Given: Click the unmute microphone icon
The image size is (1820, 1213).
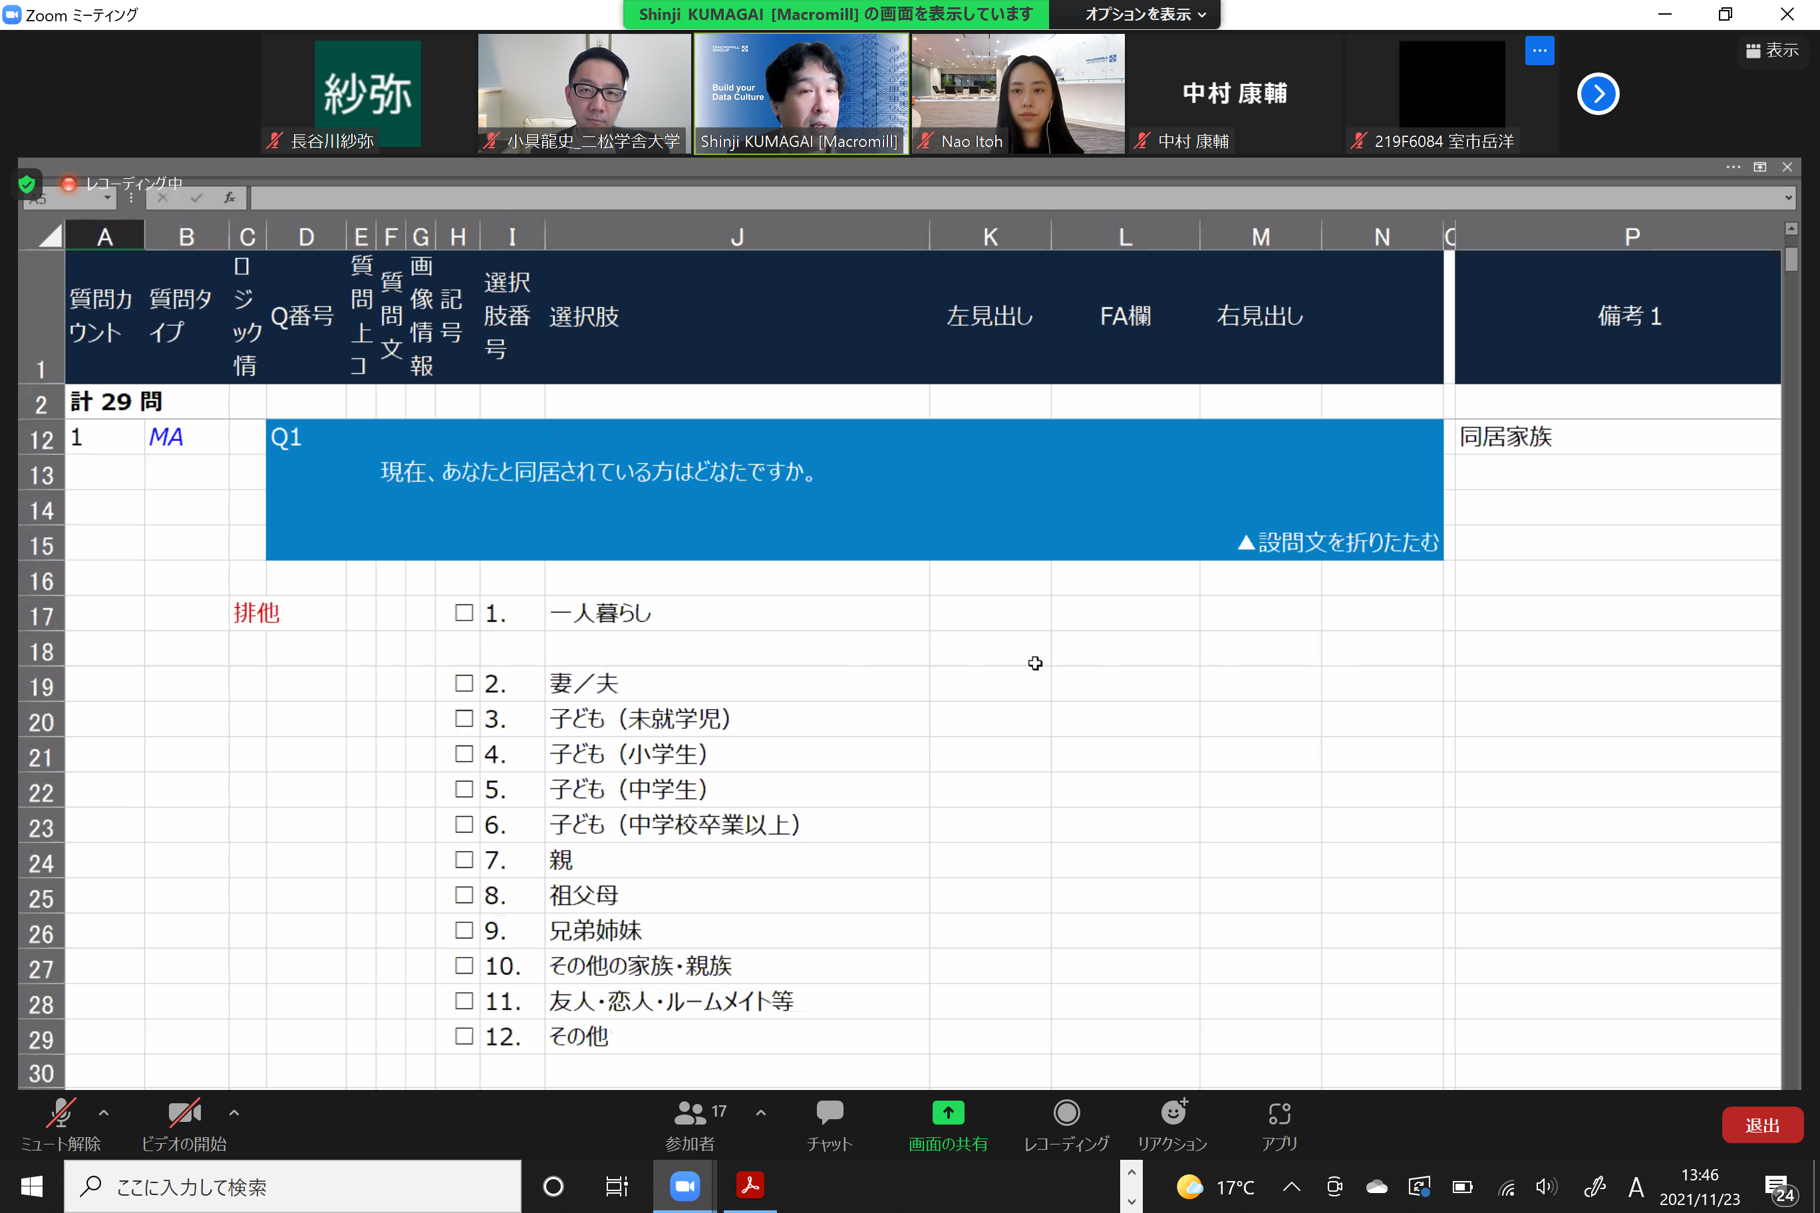Looking at the screenshot, I should point(60,1113).
